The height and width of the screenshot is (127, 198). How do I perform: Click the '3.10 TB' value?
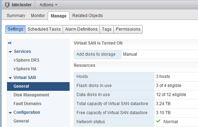pyautogui.click(x=163, y=113)
